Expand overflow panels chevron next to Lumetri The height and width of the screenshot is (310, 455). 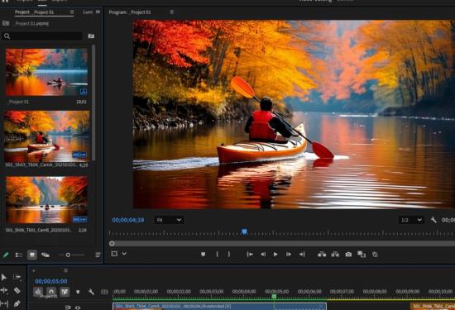[98, 12]
